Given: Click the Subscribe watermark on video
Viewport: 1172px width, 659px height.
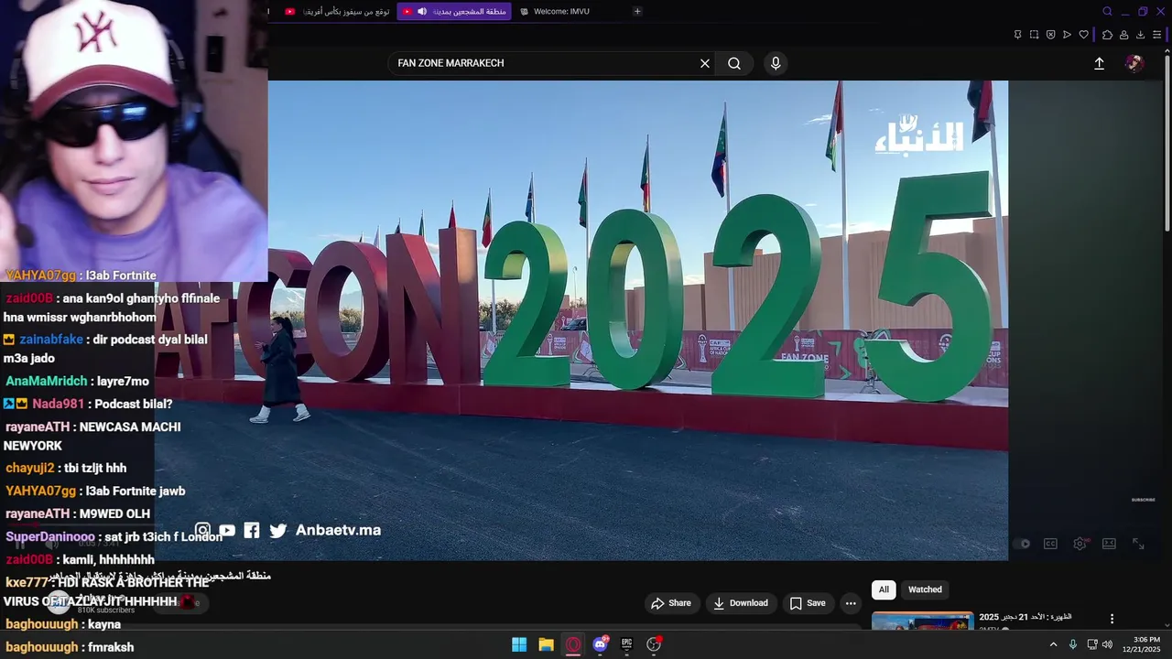Looking at the screenshot, I should (1144, 500).
